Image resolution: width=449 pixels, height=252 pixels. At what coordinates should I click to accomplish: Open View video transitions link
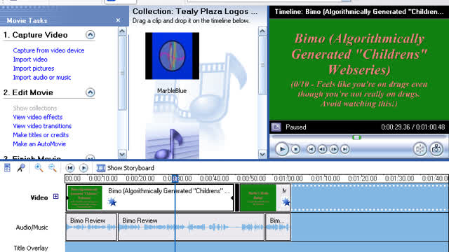point(42,126)
